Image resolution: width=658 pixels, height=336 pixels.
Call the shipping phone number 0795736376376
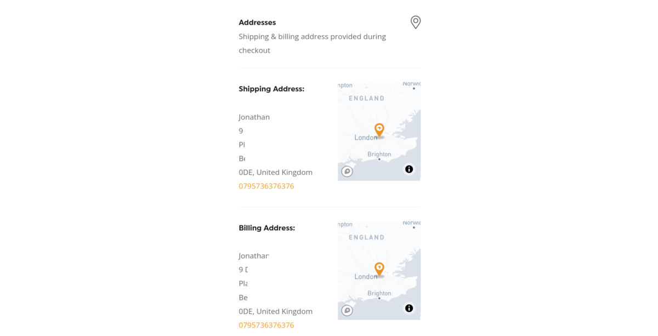pyautogui.click(x=266, y=186)
